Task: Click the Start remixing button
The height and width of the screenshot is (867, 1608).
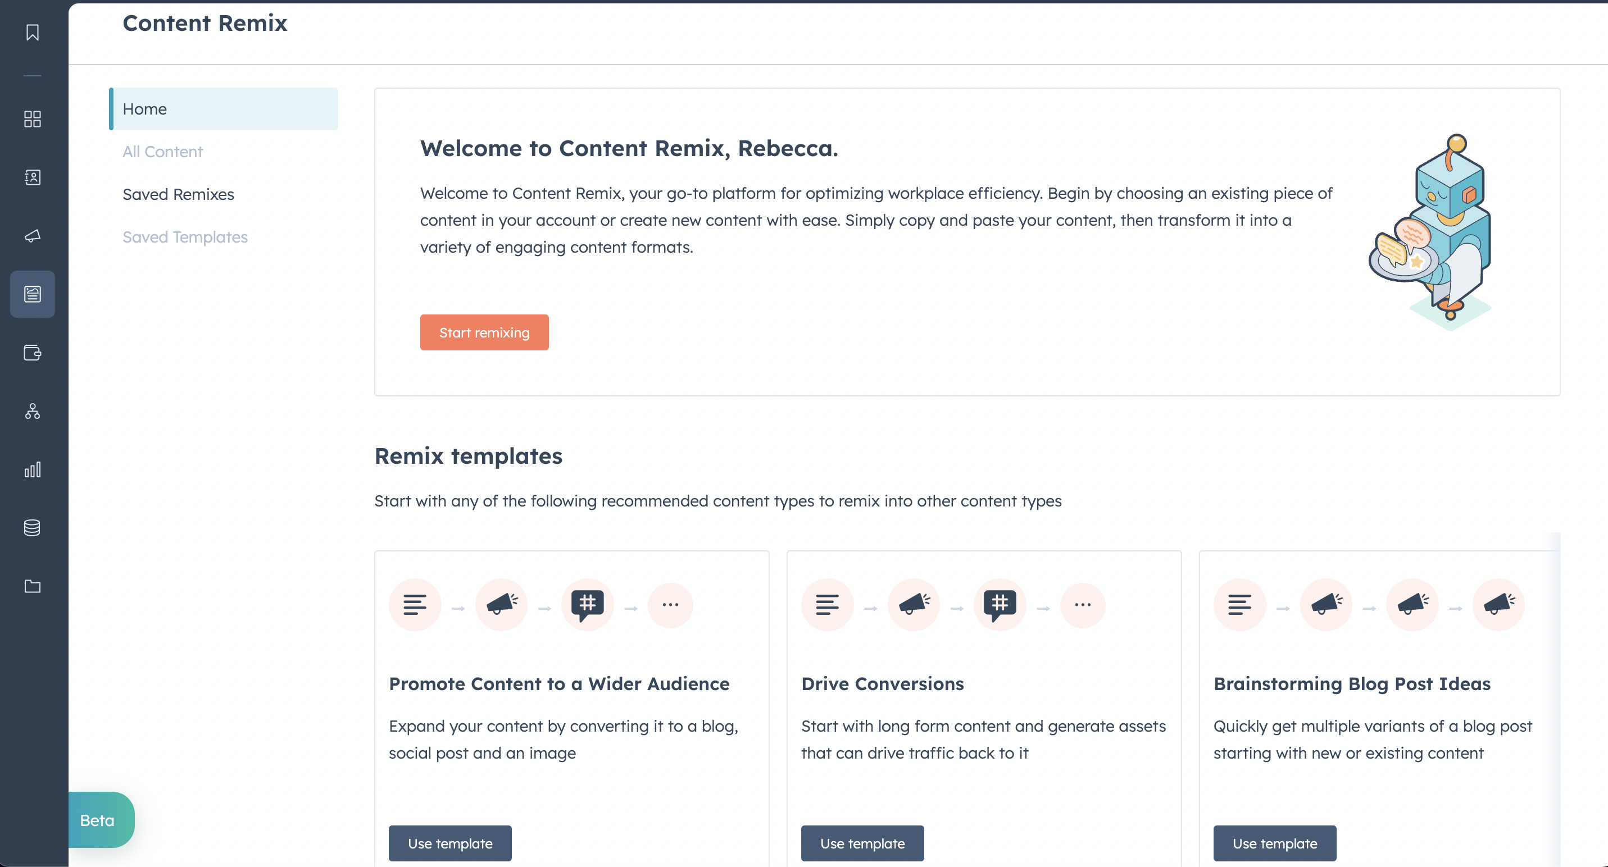Action: (484, 332)
